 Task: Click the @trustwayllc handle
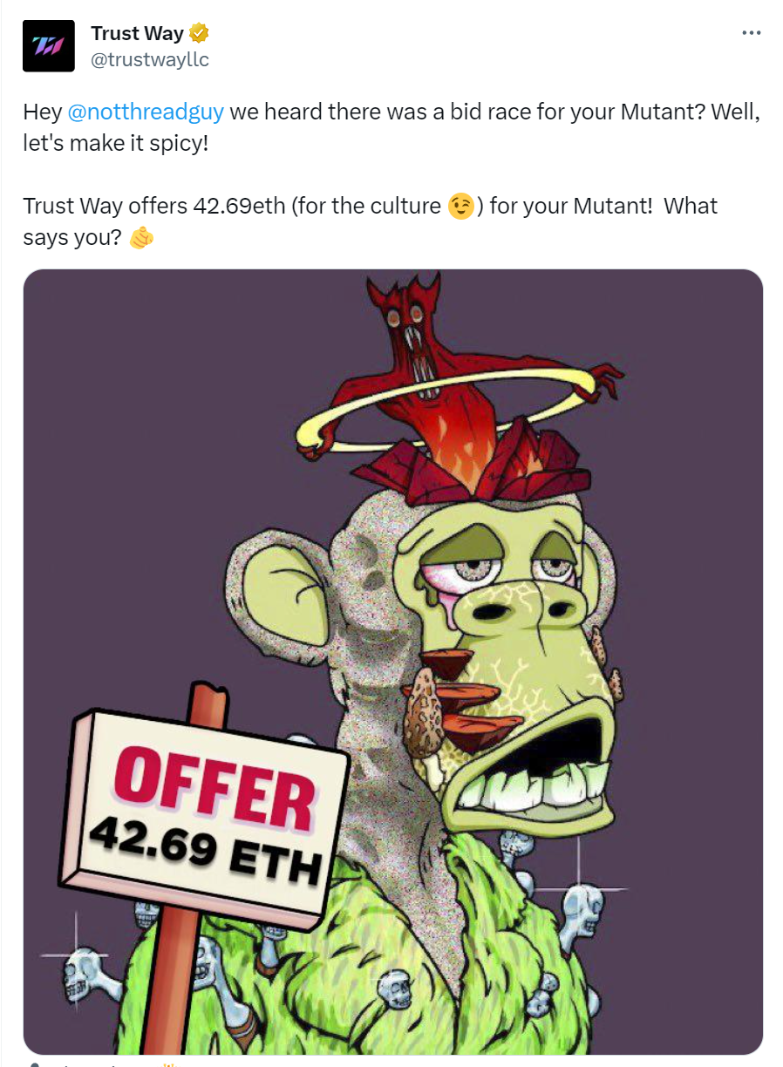coord(150,59)
